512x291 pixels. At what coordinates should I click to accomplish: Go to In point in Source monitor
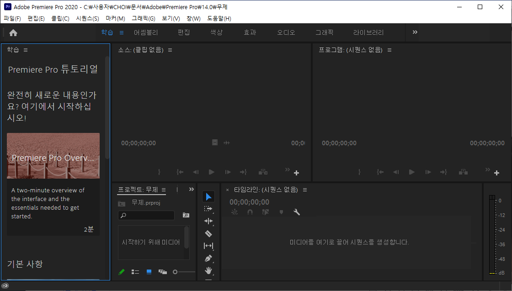(x=180, y=172)
